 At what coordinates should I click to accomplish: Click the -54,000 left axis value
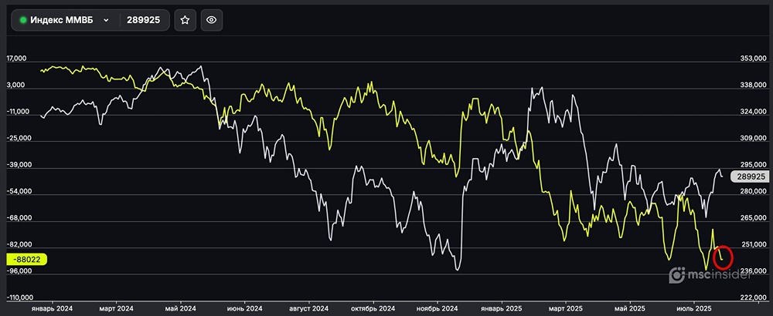pos(19,191)
